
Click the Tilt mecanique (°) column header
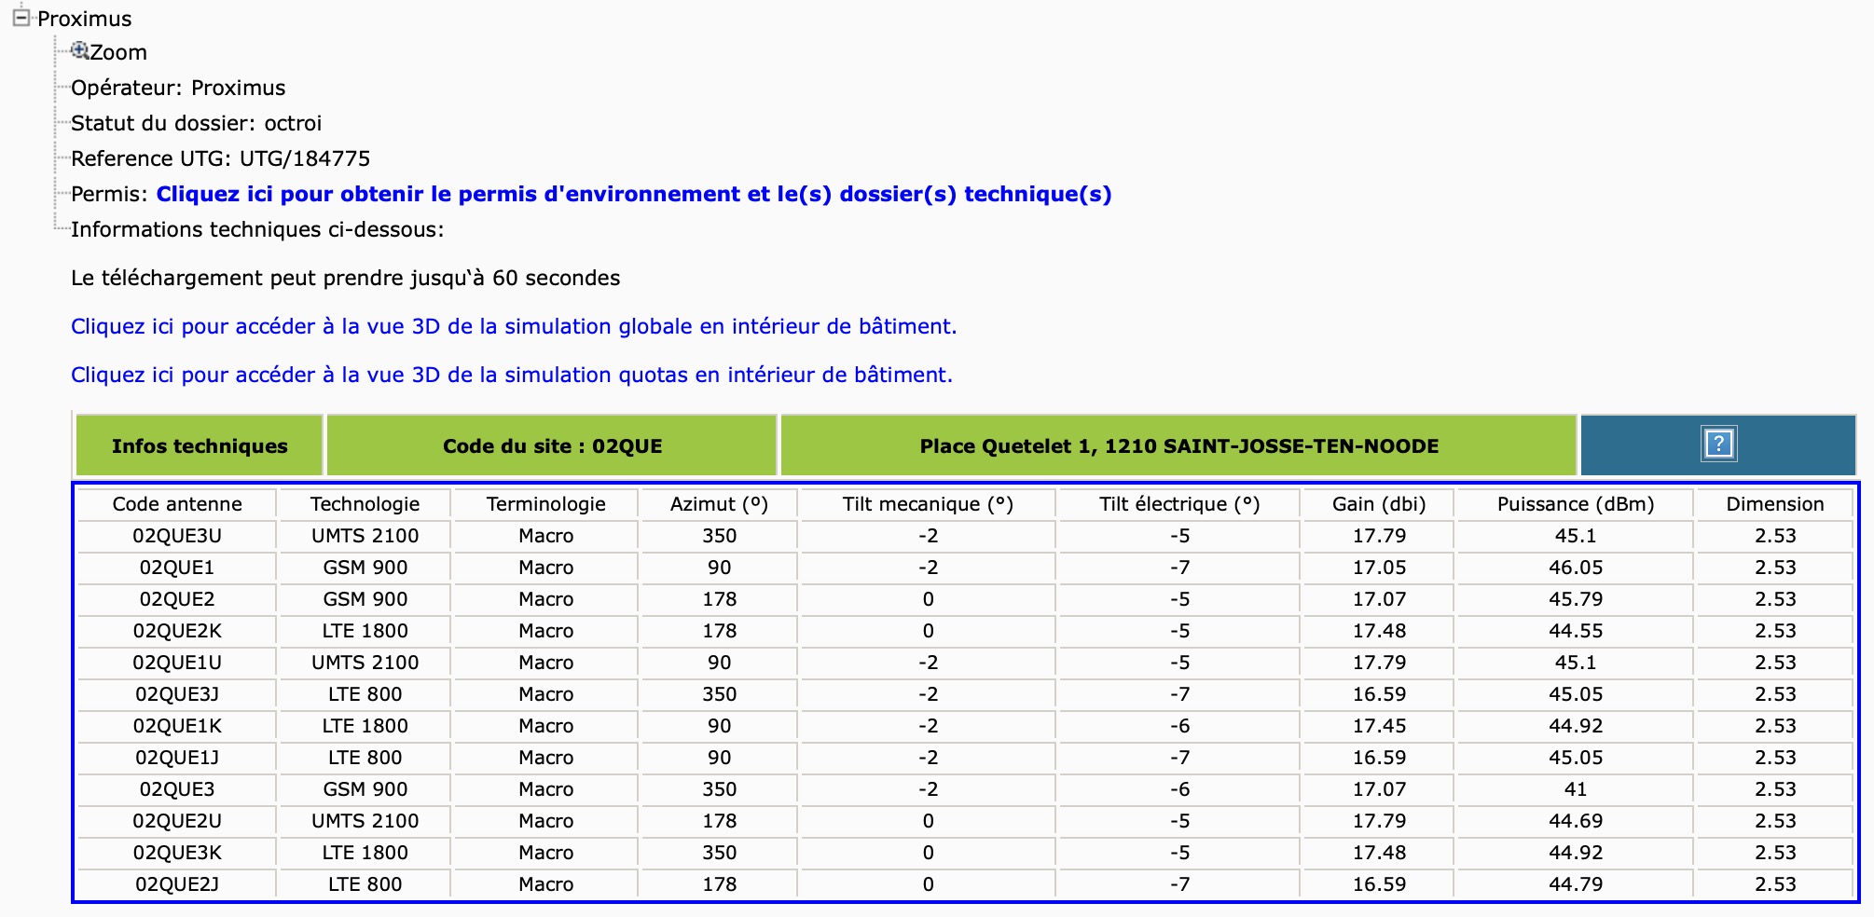tap(928, 504)
